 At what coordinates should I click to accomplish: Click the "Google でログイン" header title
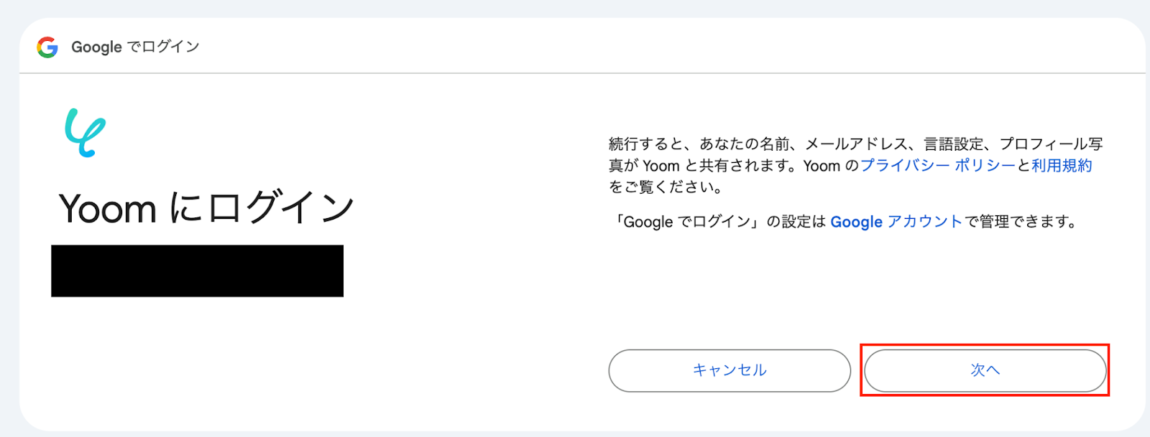point(135,47)
